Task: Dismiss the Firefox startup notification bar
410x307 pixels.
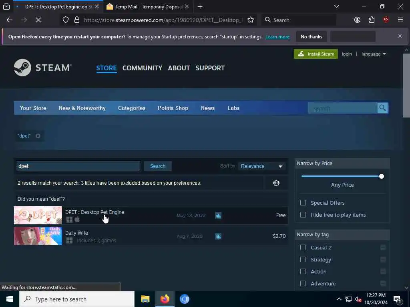Action: 400,36
